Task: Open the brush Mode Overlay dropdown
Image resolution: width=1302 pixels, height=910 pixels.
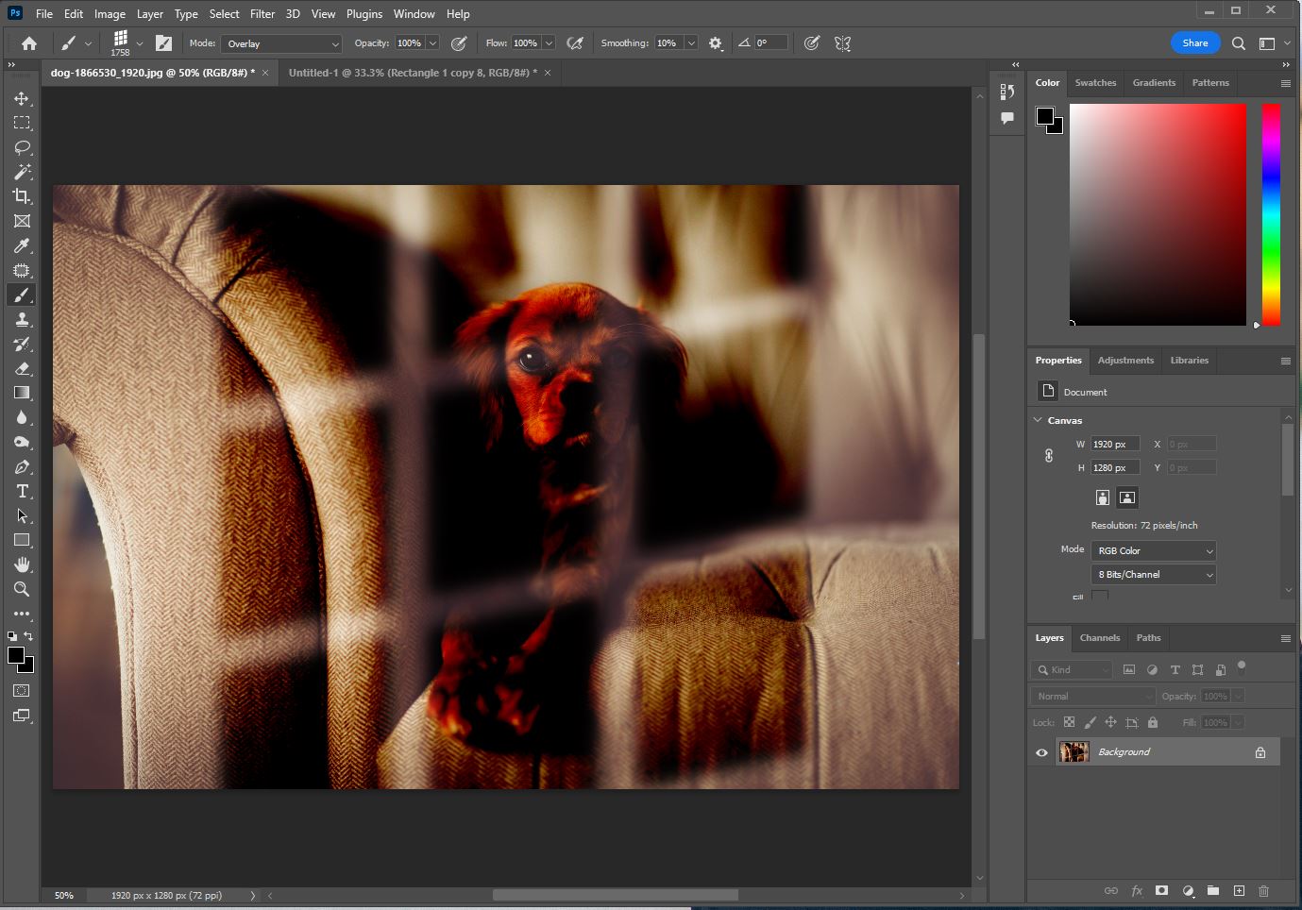Action: [281, 43]
